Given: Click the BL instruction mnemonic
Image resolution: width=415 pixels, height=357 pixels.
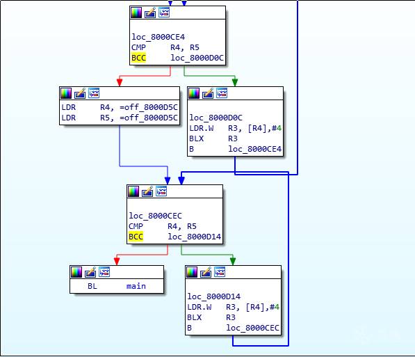Looking at the screenshot, I should click(92, 286).
